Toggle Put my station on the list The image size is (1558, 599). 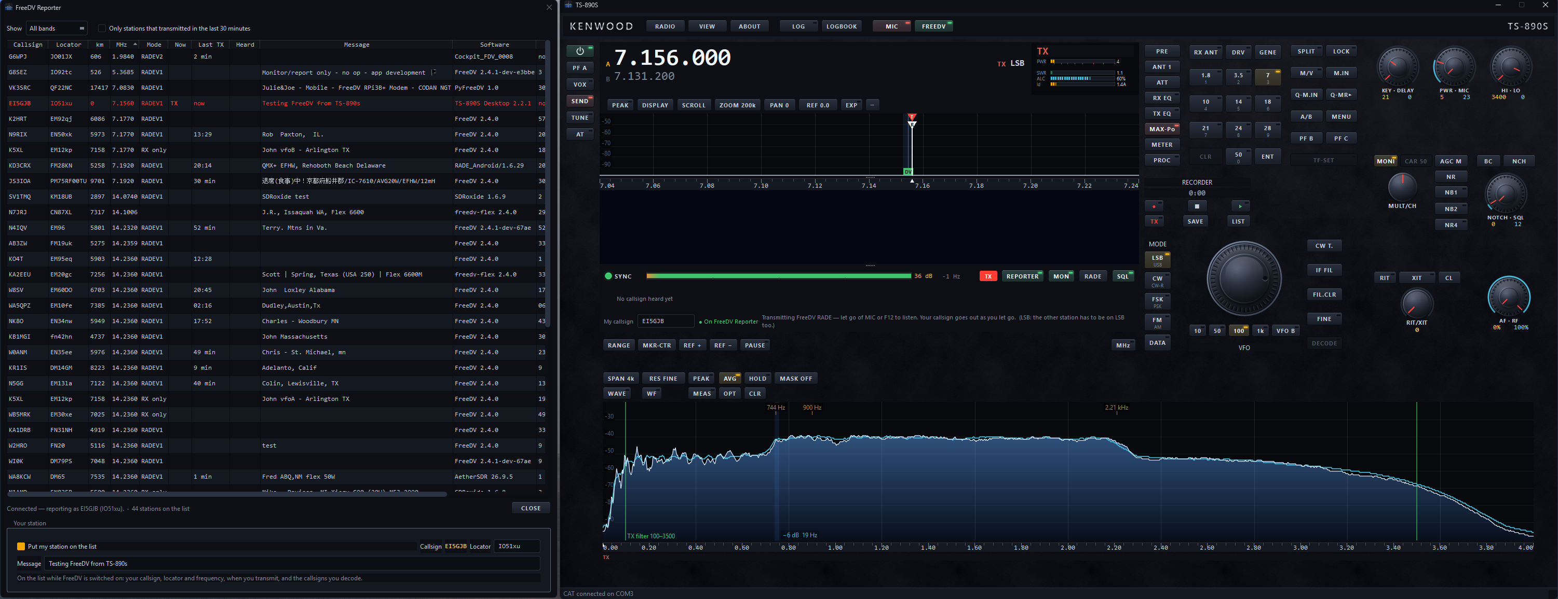[21, 547]
